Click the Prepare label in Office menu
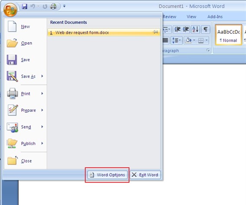This screenshot has height=205, width=246. pos(29,111)
